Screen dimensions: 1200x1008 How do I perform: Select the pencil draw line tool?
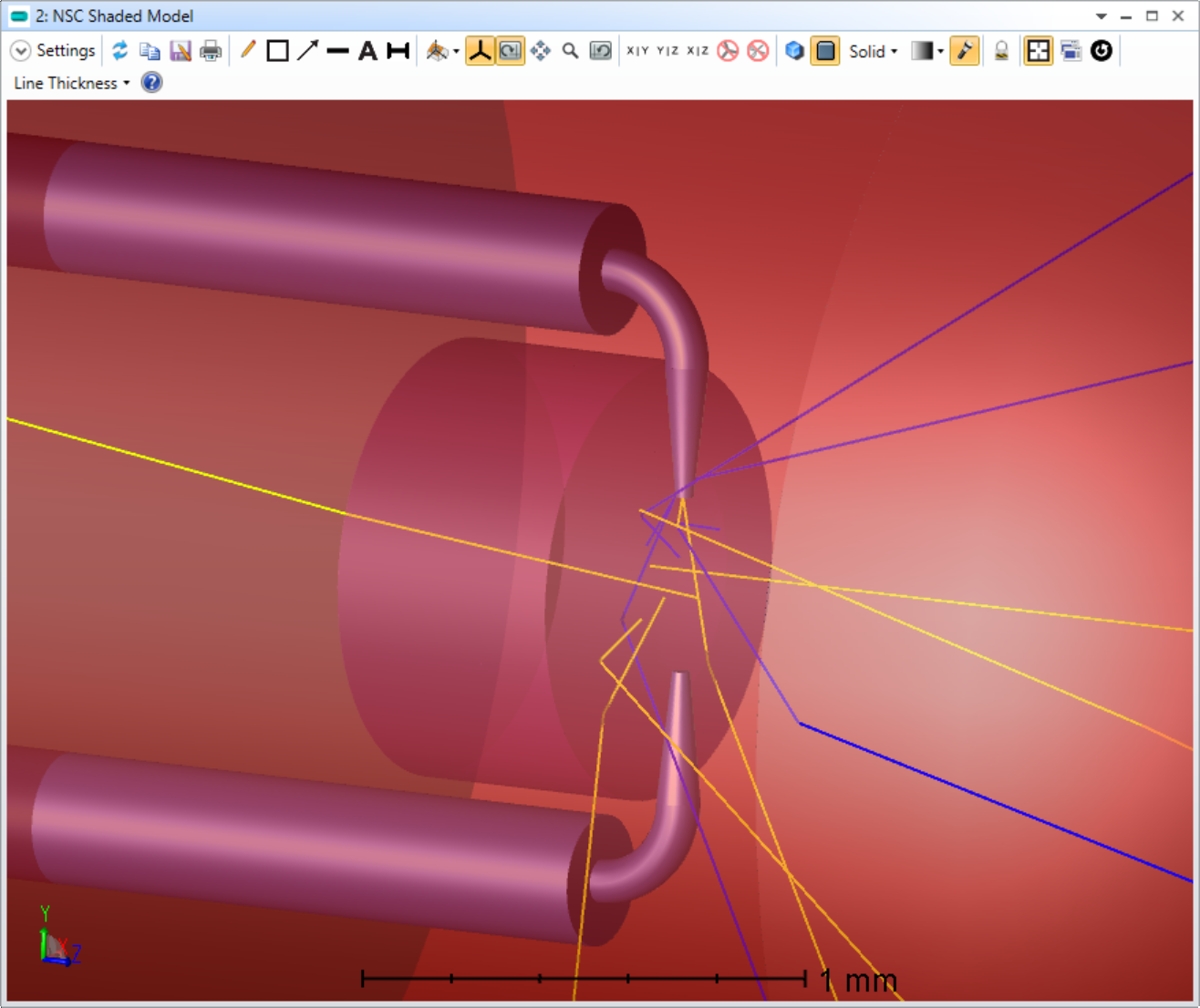pyautogui.click(x=248, y=51)
